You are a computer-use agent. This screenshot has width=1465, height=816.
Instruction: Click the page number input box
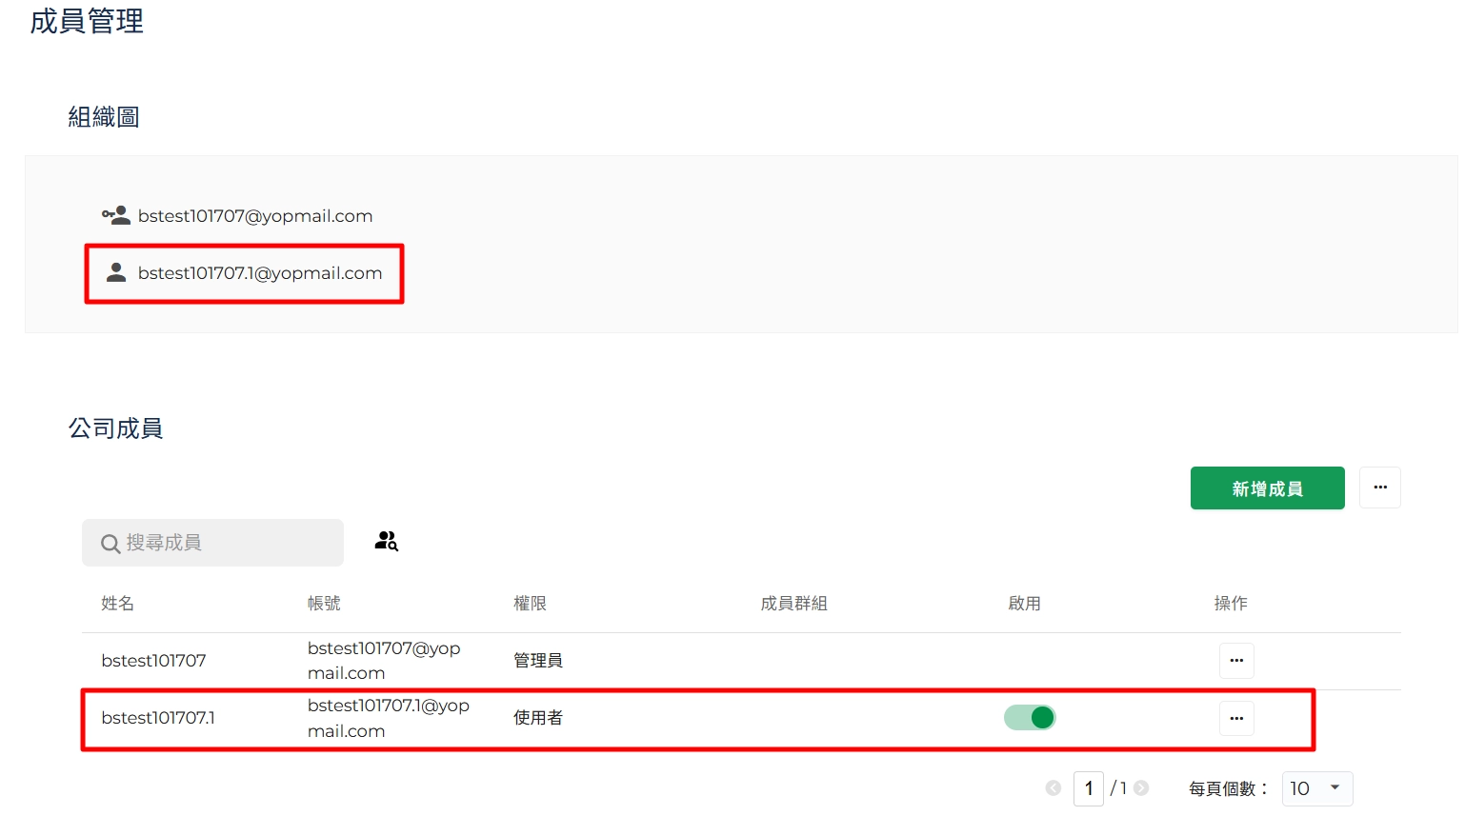[x=1088, y=788]
